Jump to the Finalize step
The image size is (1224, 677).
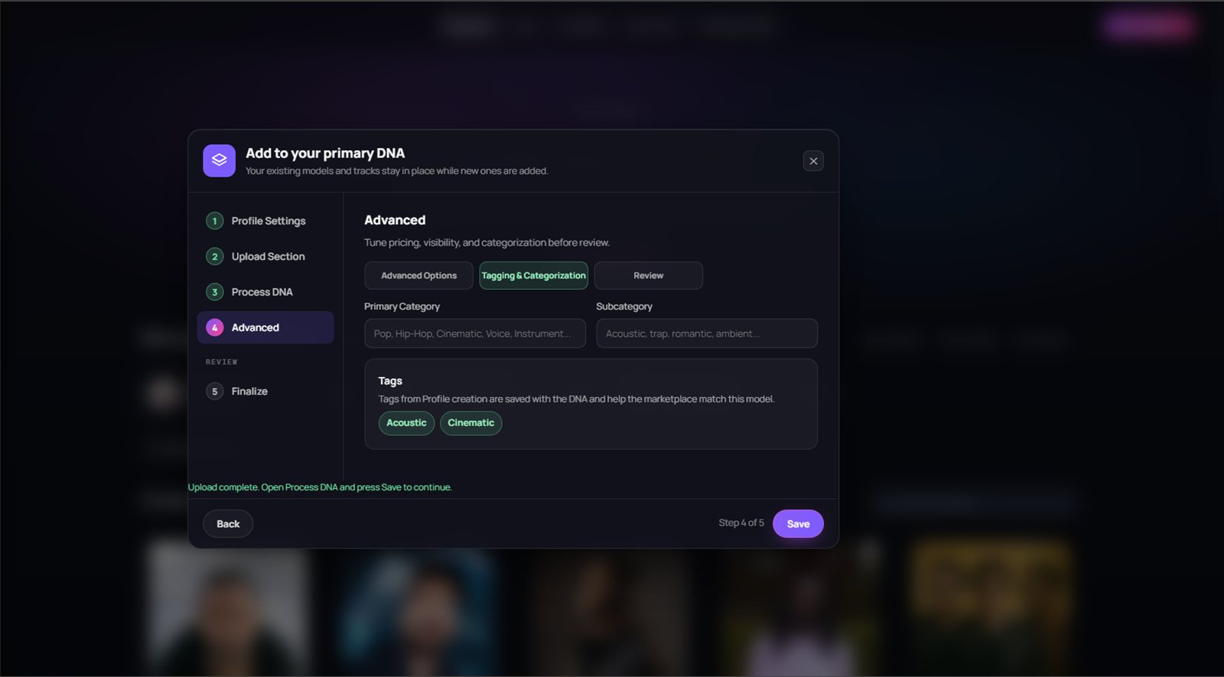point(265,391)
